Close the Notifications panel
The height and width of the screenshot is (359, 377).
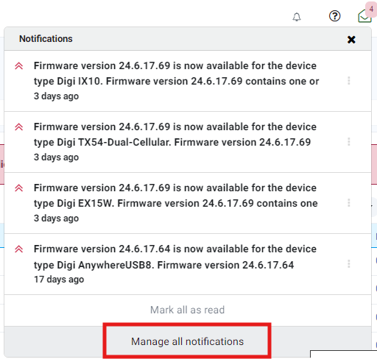(351, 40)
